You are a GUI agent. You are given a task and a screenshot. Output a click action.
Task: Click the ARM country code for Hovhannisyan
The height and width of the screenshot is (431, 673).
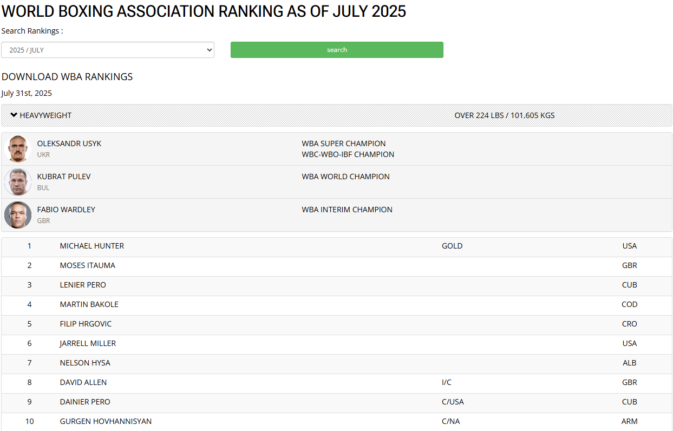630,421
